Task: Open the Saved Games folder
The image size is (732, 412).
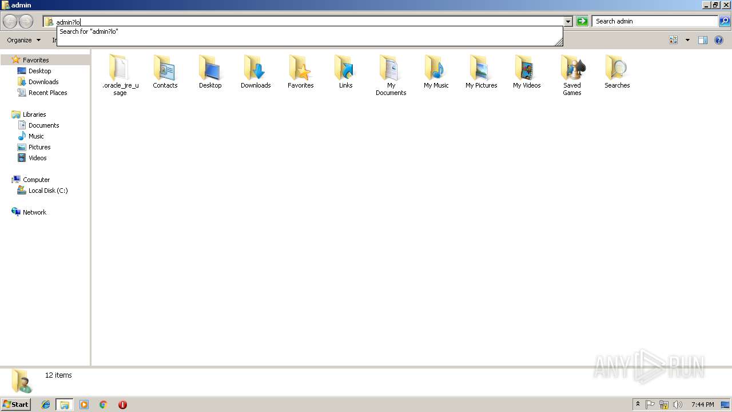Action: (572, 75)
